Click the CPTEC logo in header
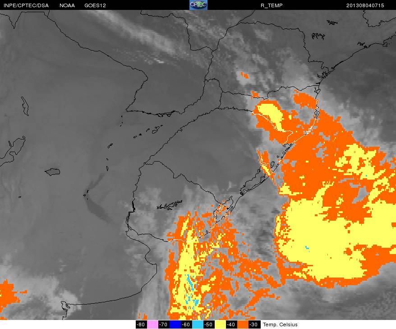 pos(198,5)
